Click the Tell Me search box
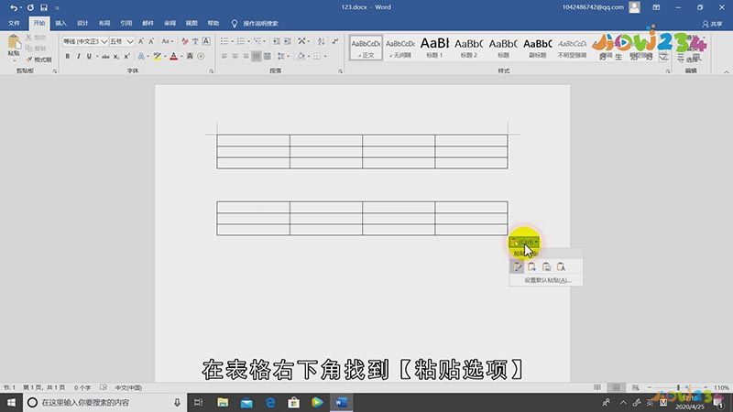The image size is (733, 412). click(256, 24)
